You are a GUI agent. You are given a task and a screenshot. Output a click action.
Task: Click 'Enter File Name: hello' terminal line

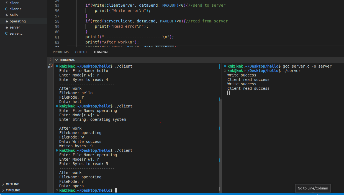(x=84, y=71)
